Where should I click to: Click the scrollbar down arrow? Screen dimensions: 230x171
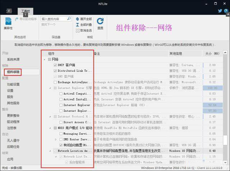225,162
